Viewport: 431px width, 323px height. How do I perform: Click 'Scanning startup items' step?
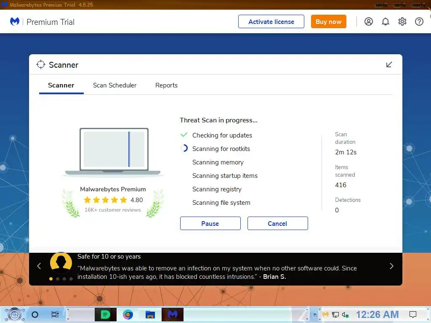click(x=225, y=176)
